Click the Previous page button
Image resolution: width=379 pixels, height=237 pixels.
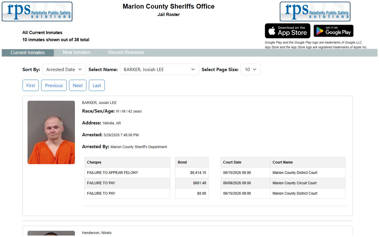coord(54,85)
